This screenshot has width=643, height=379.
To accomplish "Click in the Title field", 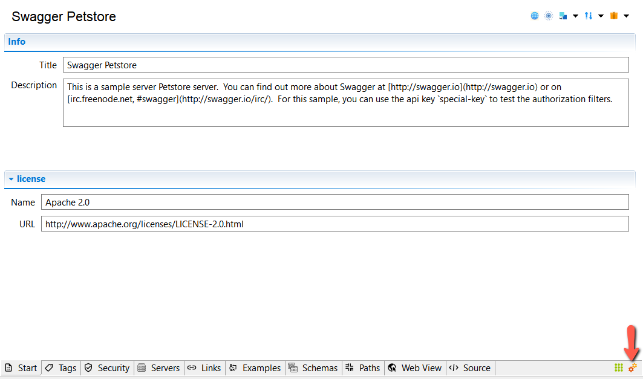I will point(345,65).
